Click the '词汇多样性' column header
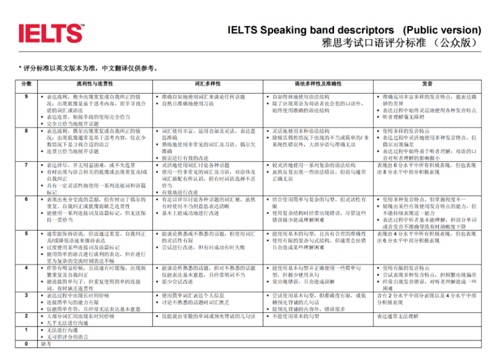Image resolution: width=492 pixels, height=355 pixels. point(208,84)
